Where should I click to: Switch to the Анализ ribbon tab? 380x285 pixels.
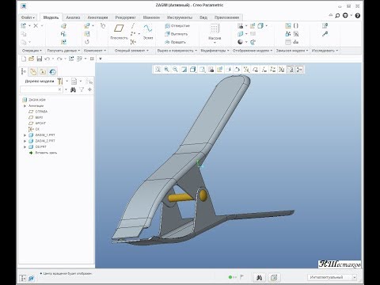click(73, 17)
